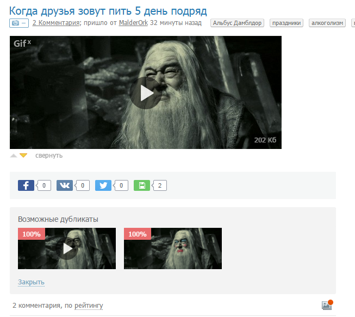Image resolution: width=355 pixels, height=317 pixels.
Task: Collapse the post via "свернуть"
Action: 49,156
